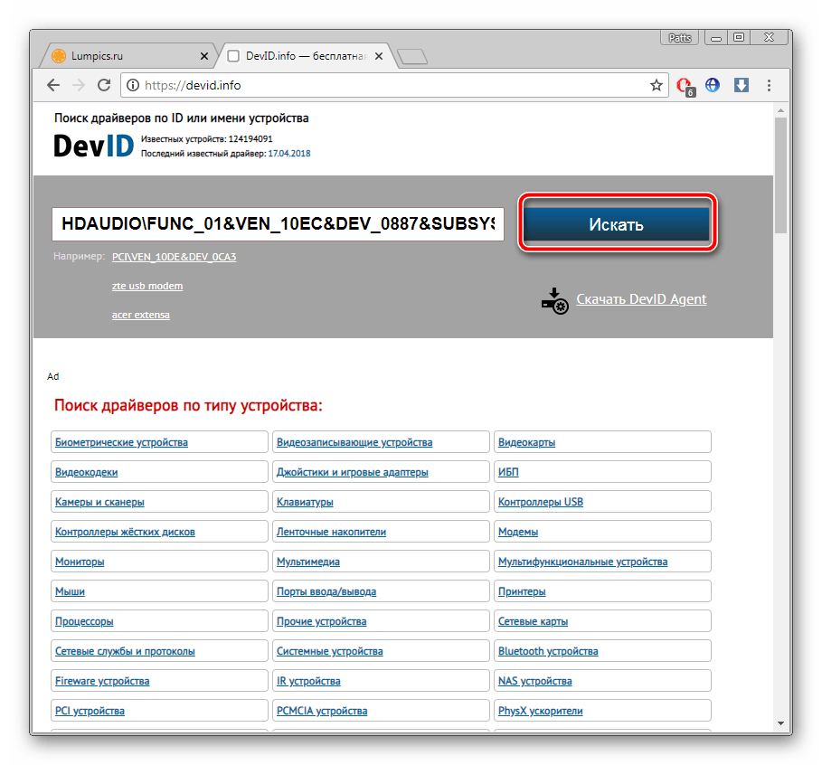Viewport: 822px width, 765px height.
Task: Click the device ID search field
Action: (278, 224)
